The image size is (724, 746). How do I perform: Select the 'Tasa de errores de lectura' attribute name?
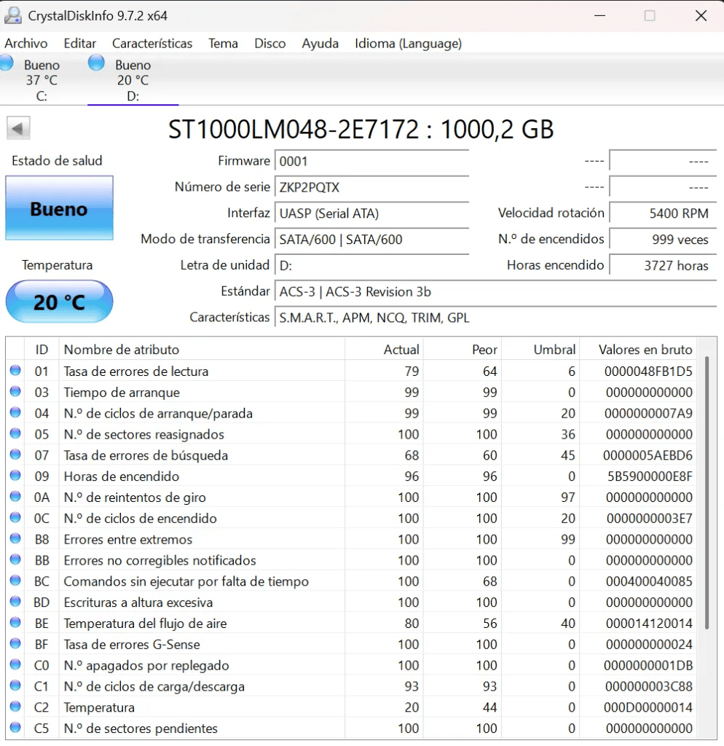[x=136, y=371]
